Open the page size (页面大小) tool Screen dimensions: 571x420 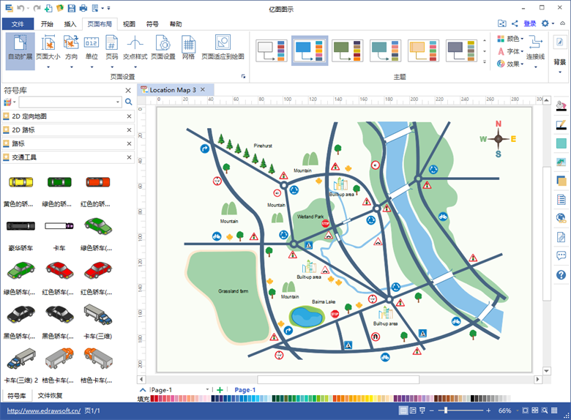(x=48, y=50)
